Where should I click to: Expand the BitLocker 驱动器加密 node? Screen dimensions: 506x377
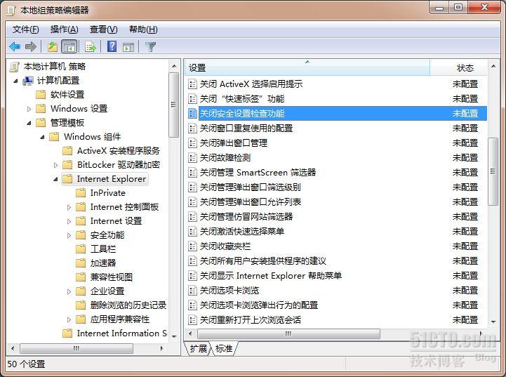[x=55, y=165]
